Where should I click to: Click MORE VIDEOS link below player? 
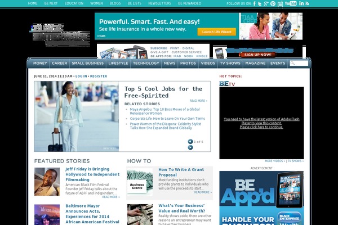coord(275,161)
